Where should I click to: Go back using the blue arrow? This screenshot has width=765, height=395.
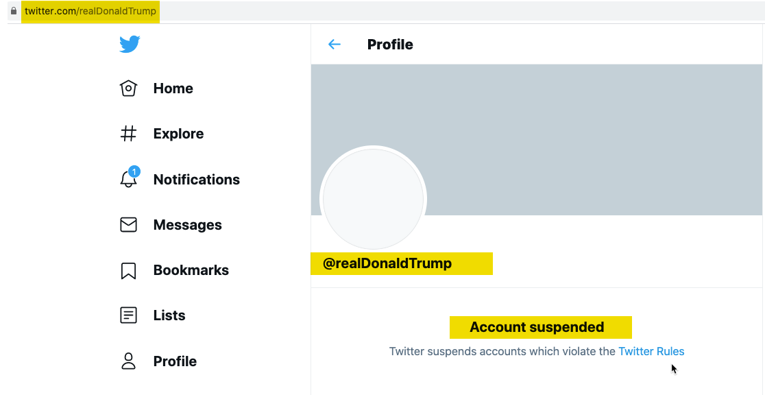click(335, 45)
